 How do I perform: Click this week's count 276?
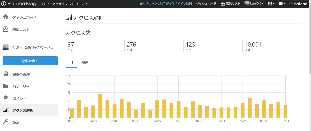(x=131, y=45)
